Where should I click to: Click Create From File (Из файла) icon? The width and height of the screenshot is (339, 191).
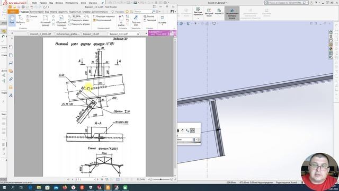click(121, 20)
